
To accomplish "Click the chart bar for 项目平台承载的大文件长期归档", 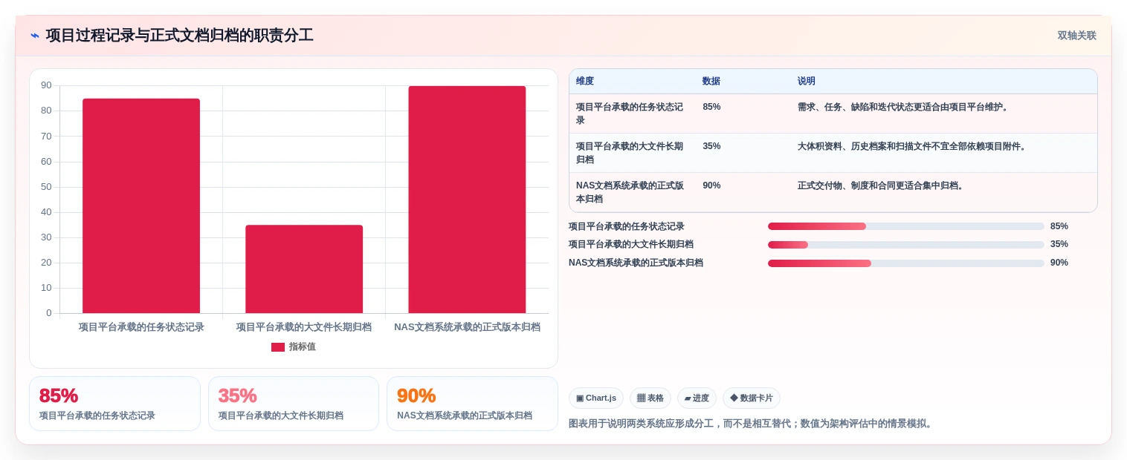I will [x=304, y=269].
